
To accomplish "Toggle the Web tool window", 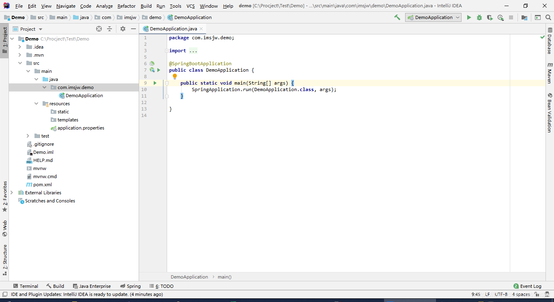I will [4, 228].
